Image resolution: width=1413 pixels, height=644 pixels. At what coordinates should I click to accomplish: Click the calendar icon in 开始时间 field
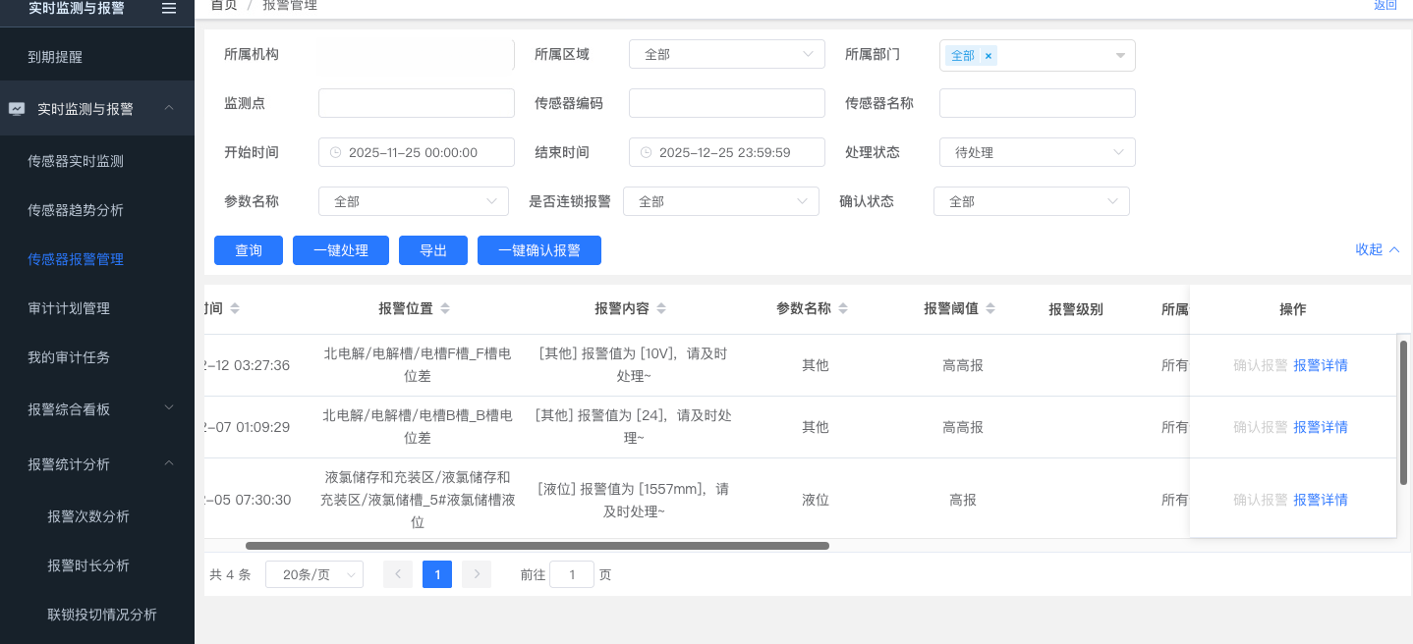[x=335, y=153]
